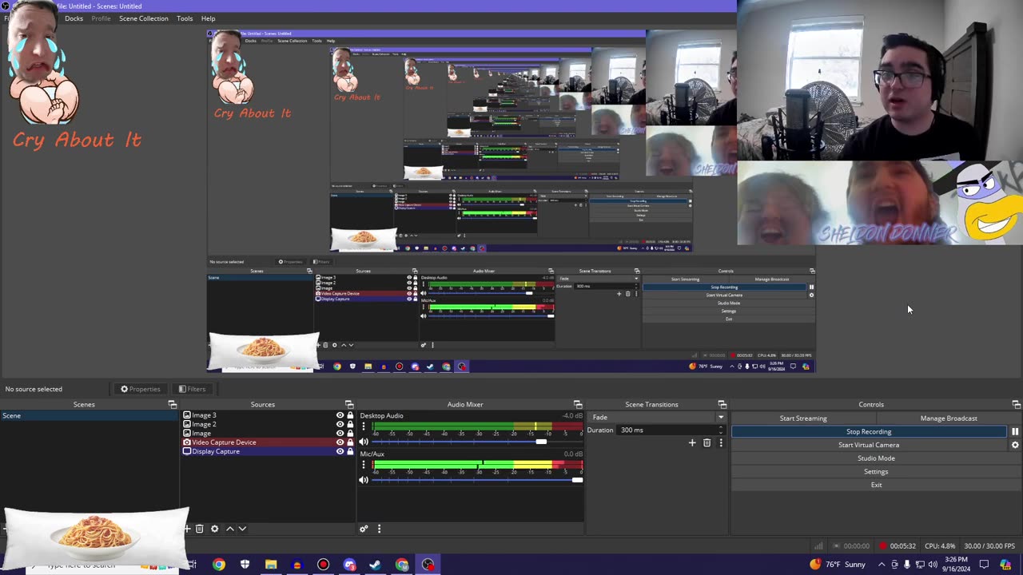Click Start Streaming button
Screen dimensions: 1023x575
tap(803, 418)
